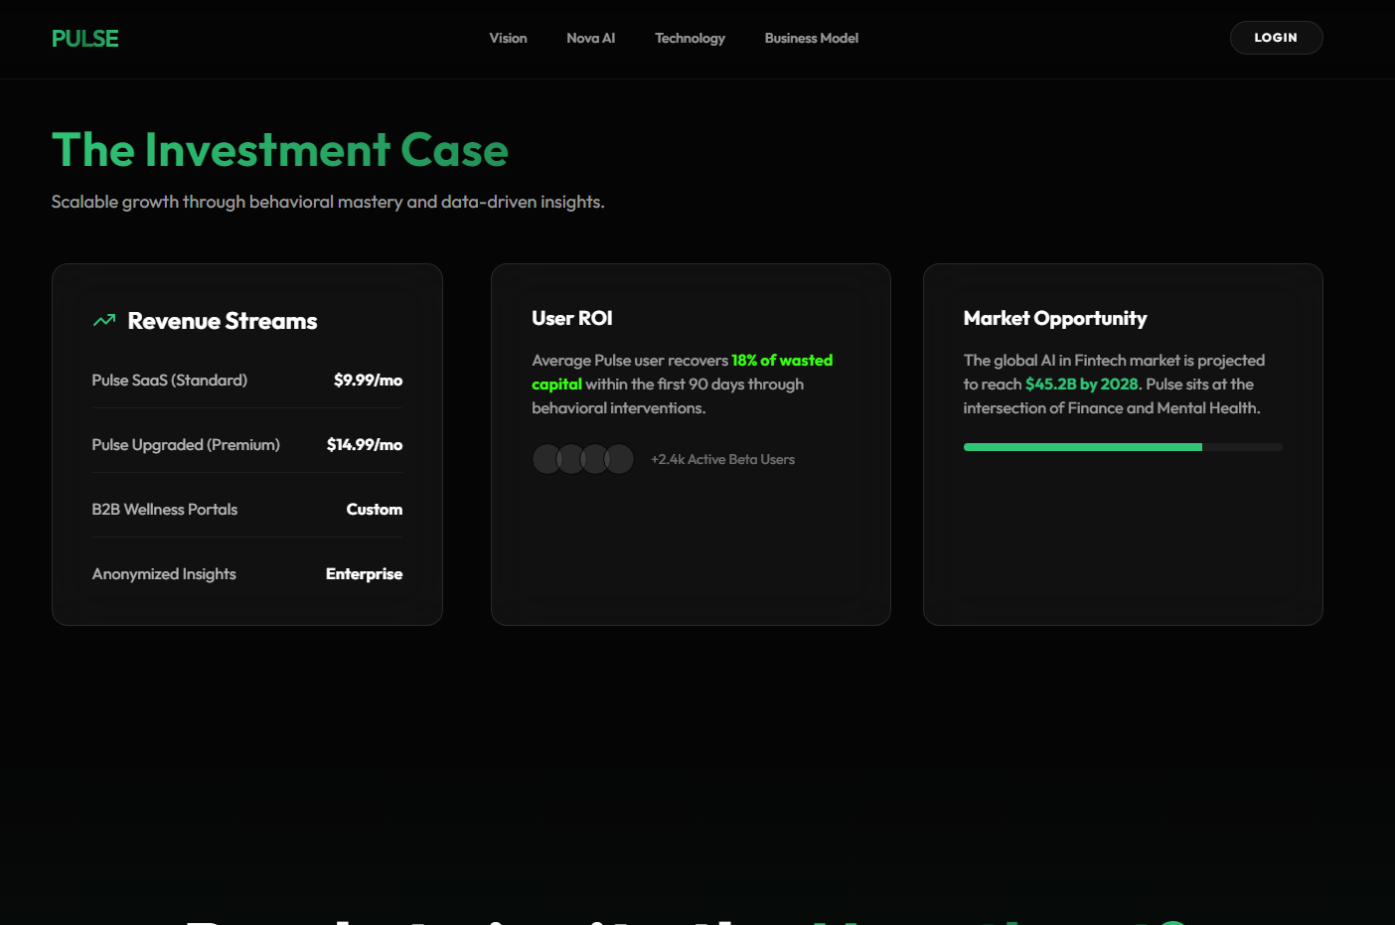Open the Vision nav item

coord(508,39)
